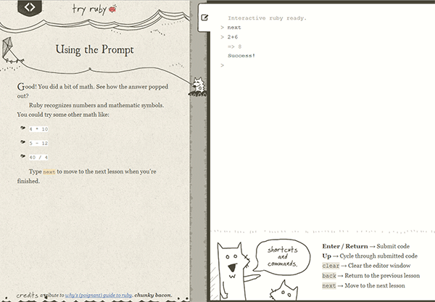Click the '40 / 4' code example
This screenshot has height=302, width=435.
38,158
